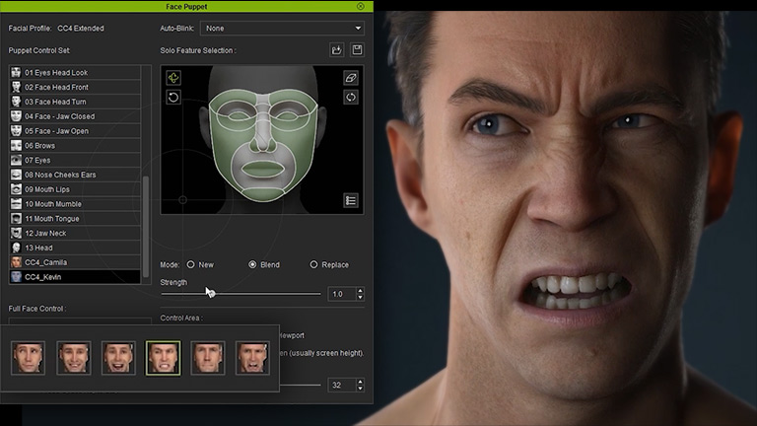The height and width of the screenshot is (426, 757).
Task: Click the Strength value field showing 1.0
Action: pyautogui.click(x=339, y=294)
